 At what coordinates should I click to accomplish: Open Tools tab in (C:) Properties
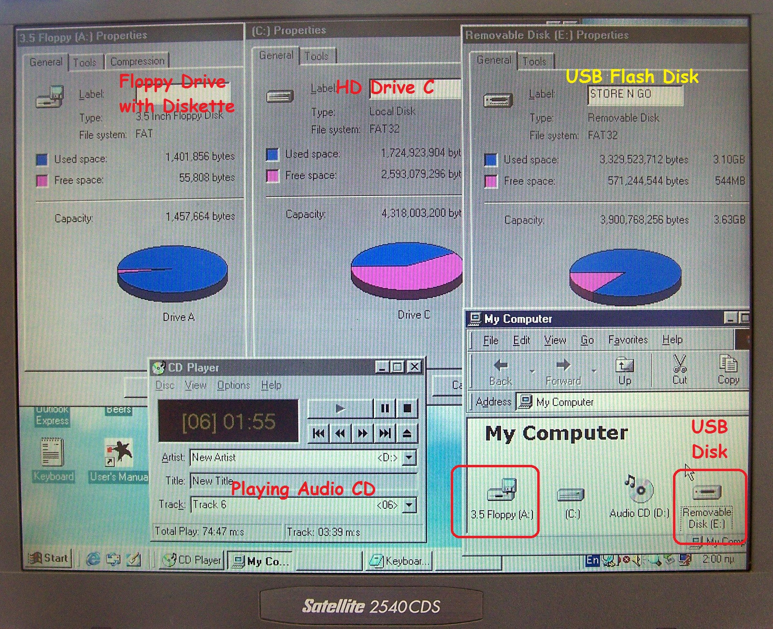click(x=316, y=56)
